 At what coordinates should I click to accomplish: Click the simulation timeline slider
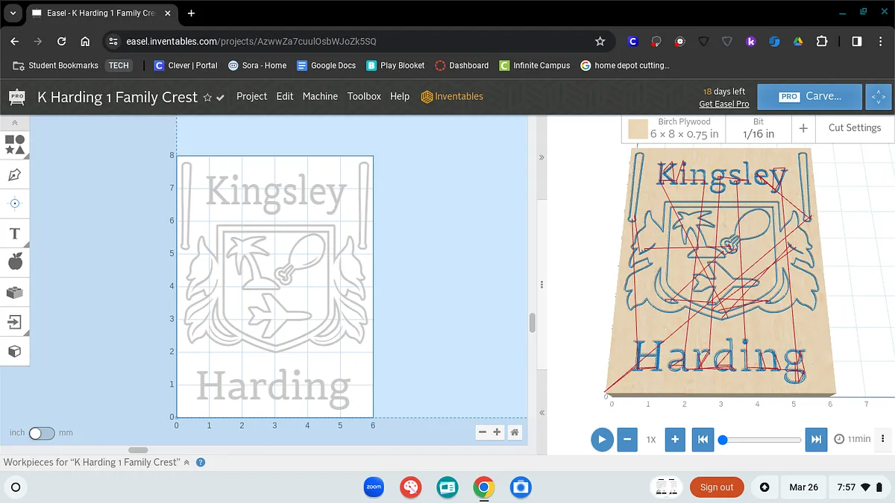[761, 440]
